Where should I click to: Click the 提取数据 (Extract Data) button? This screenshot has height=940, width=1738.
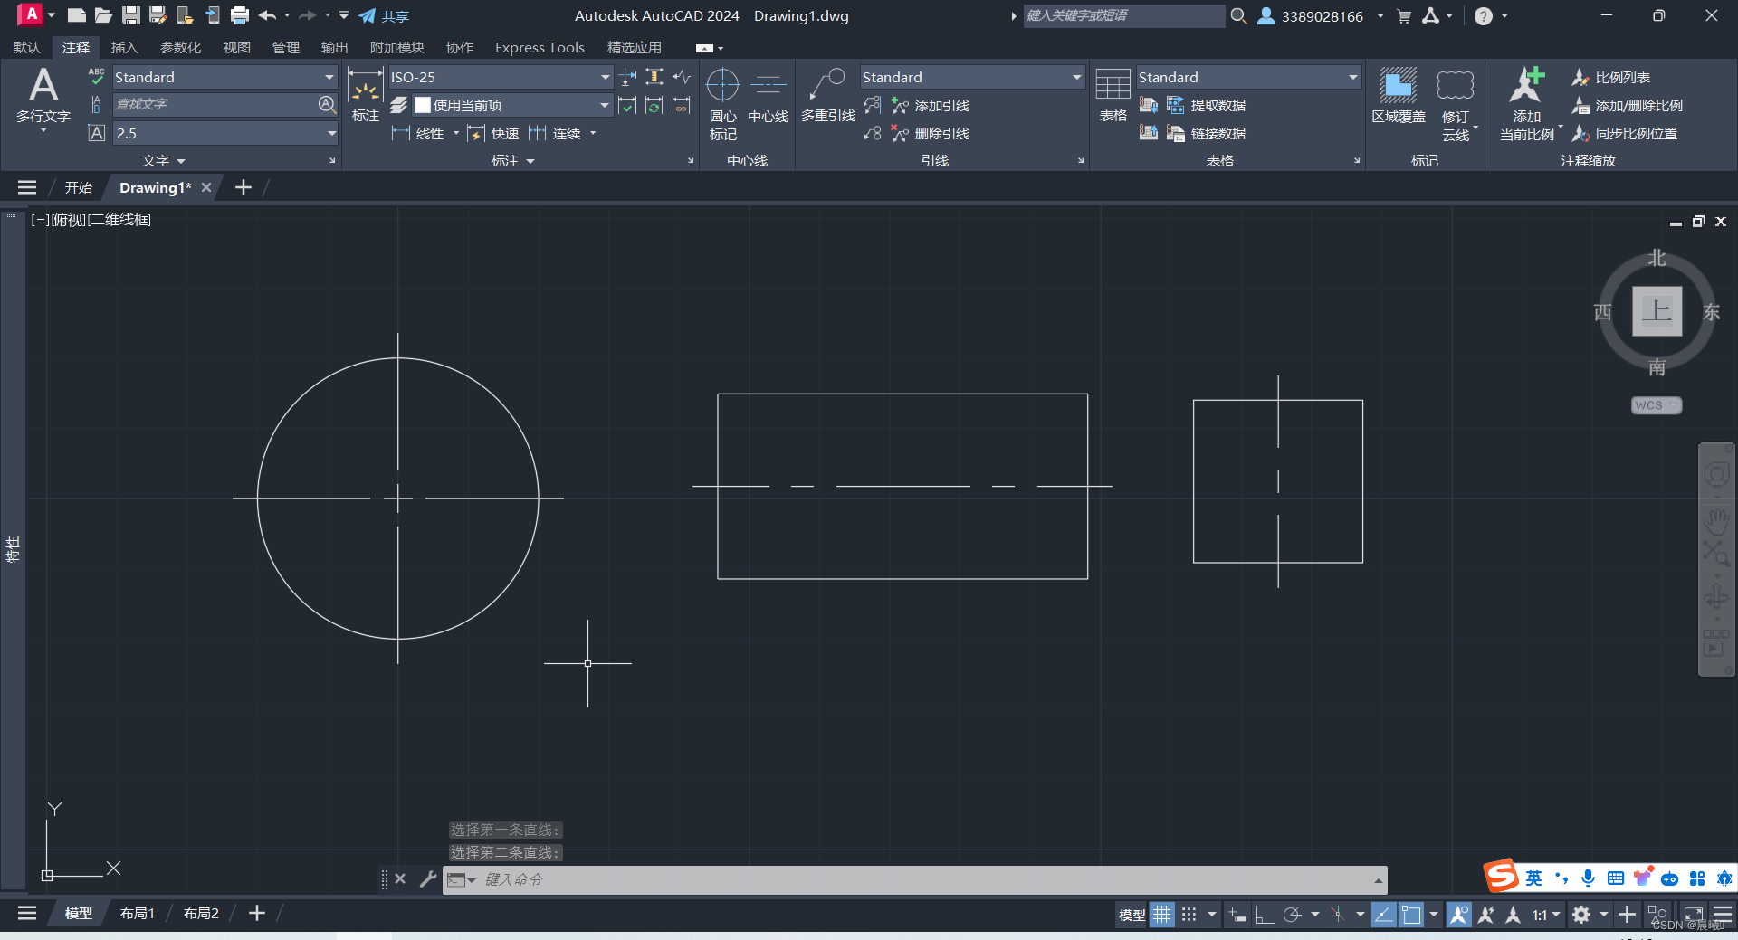(x=1210, y=105)
